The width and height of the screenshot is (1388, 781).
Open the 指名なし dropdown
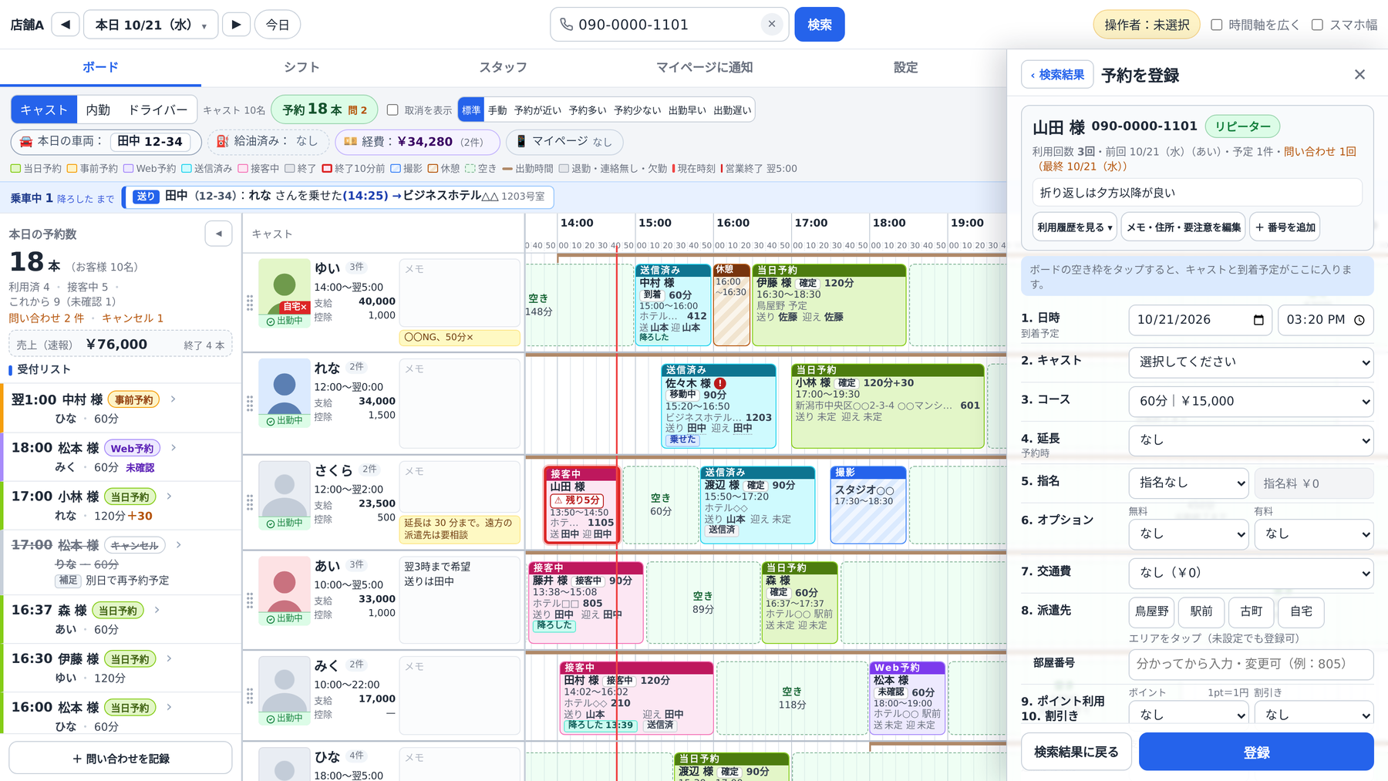1188,483
